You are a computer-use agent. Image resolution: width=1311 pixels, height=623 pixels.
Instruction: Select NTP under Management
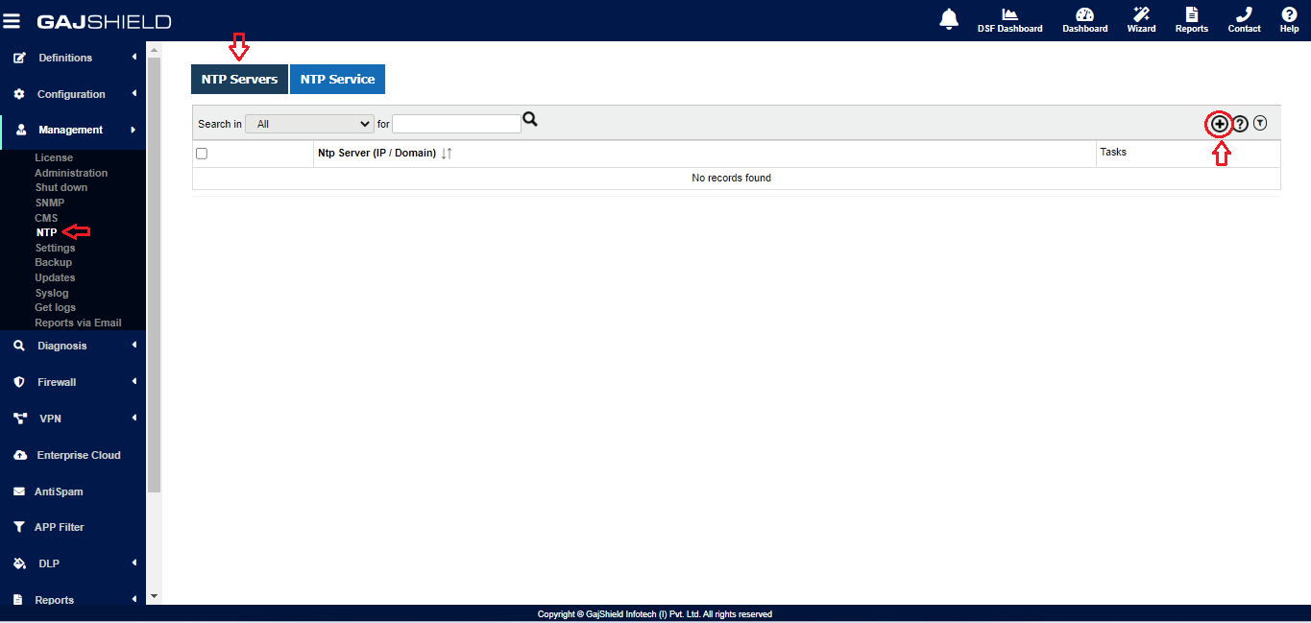46,232
